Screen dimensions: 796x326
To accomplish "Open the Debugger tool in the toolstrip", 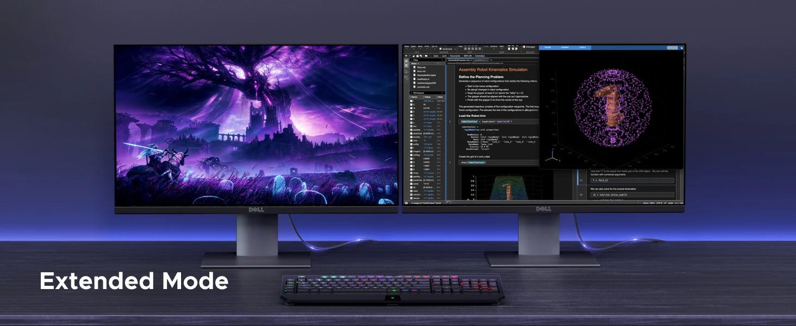I will [528, 47].
